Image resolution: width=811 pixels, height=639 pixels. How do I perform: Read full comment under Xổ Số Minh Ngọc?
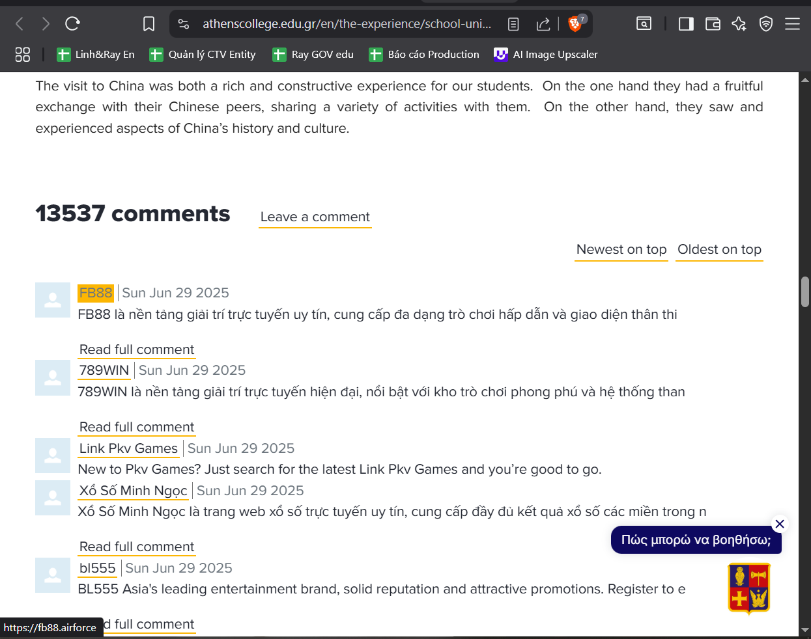137,547
